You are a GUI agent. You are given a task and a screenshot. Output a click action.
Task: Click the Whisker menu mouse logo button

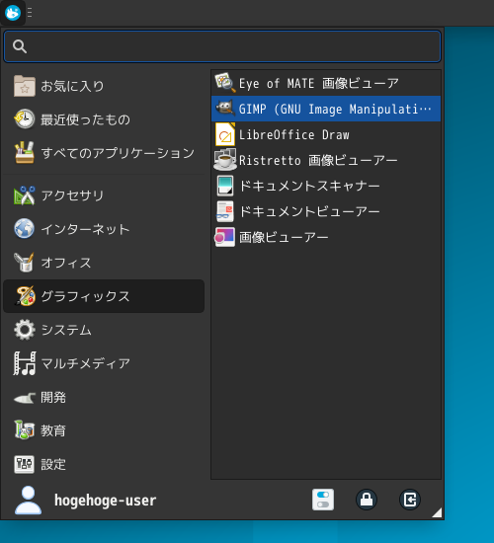point(13,13)
